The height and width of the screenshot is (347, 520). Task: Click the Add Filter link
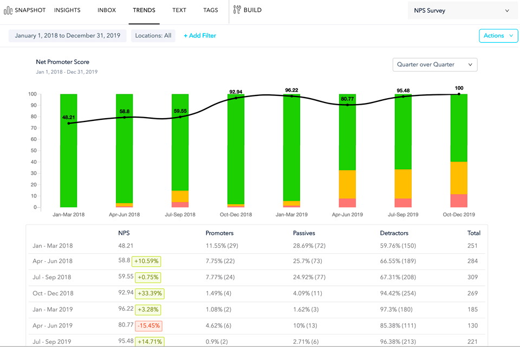200,36
